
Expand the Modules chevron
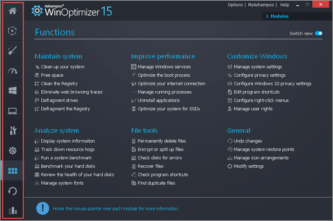[267, 16]
